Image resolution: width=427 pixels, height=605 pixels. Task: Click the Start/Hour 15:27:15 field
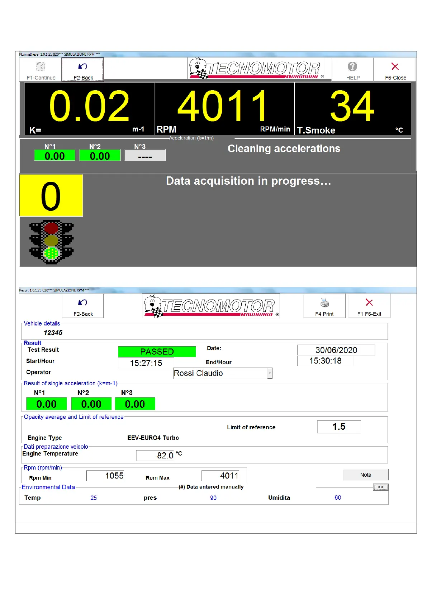[146, 363]
